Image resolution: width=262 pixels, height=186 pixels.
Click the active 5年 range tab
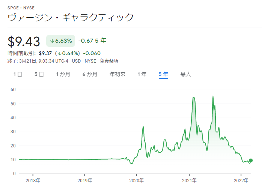click(x=163, y=74)
